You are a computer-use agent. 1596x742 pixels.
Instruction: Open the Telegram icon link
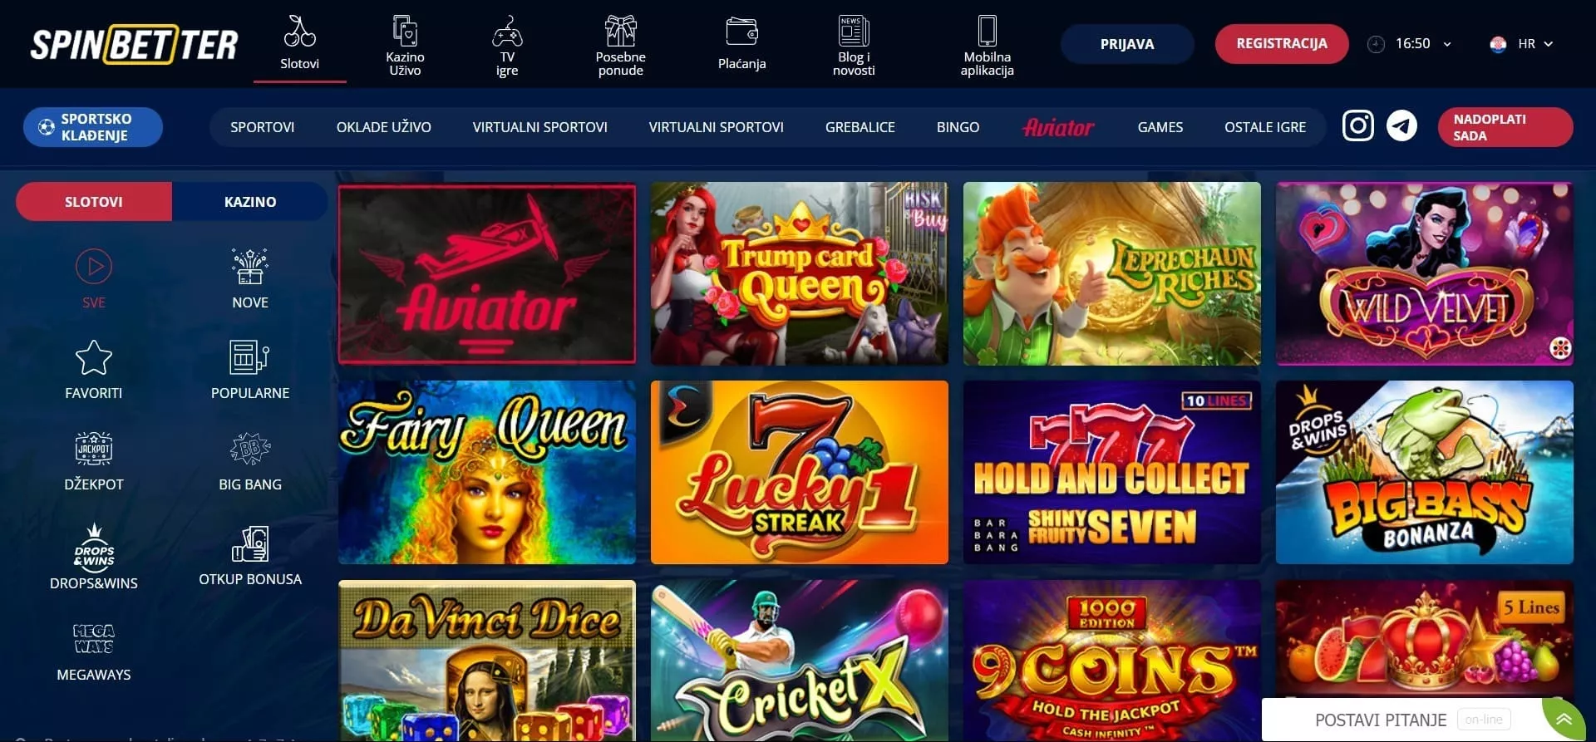point(1401,126)
